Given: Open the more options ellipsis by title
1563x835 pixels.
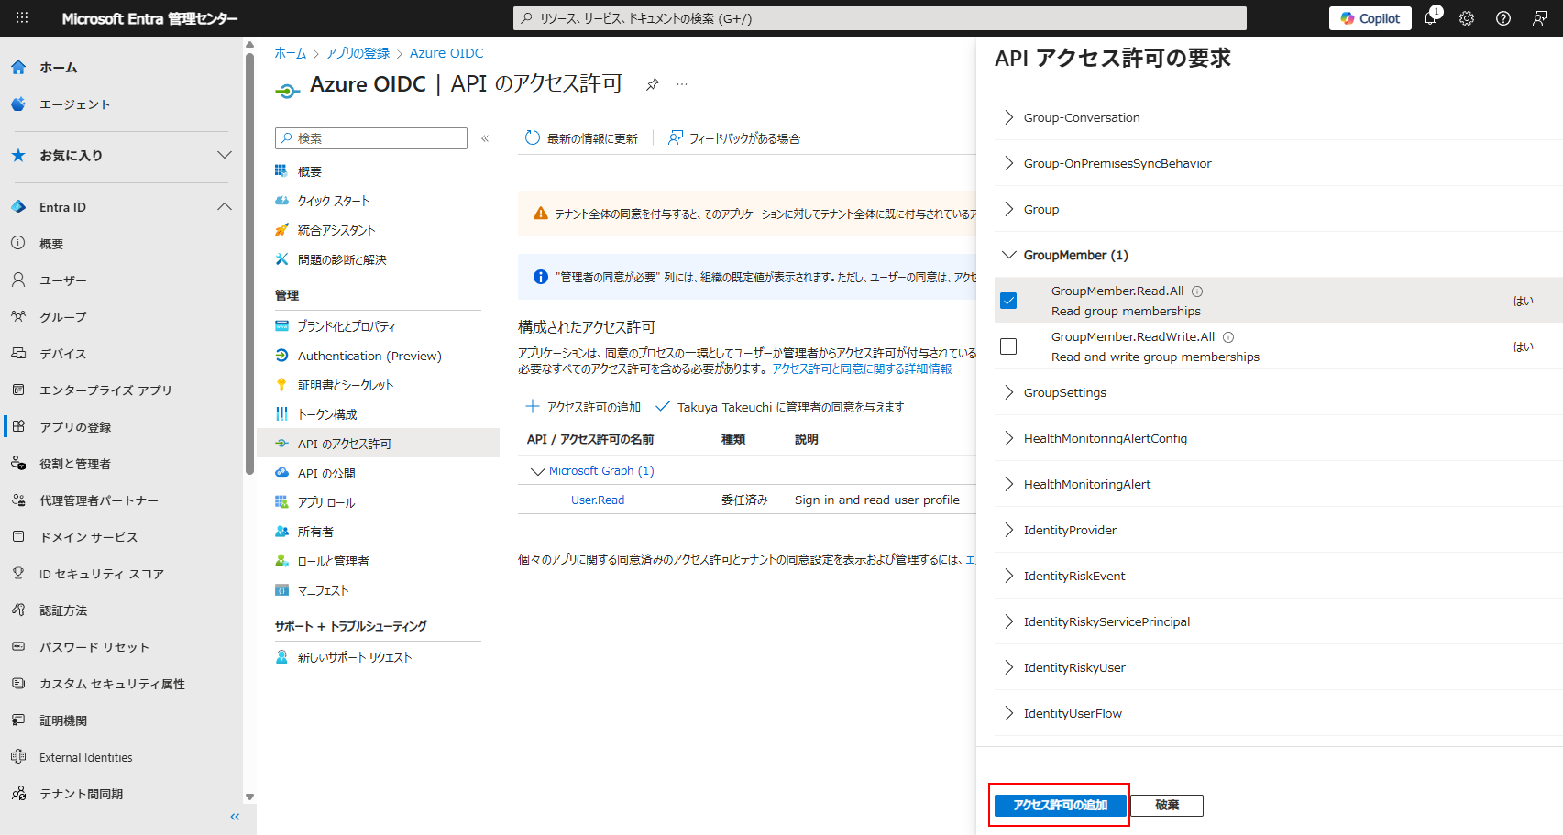Looking at the screenshot, I should 682,84.
